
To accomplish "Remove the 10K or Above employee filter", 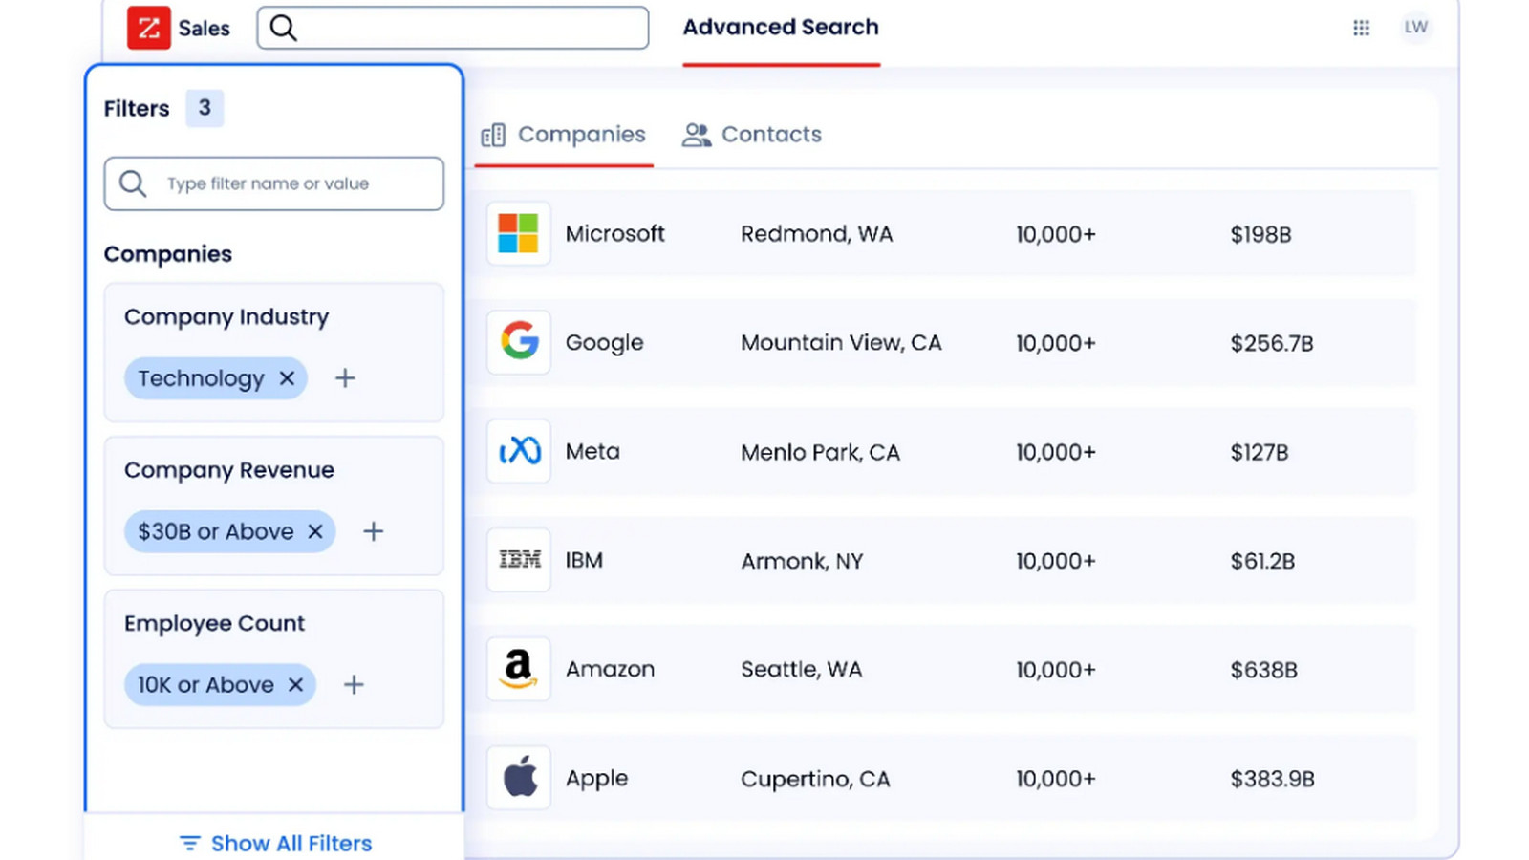I will click(x=295, y=685).
